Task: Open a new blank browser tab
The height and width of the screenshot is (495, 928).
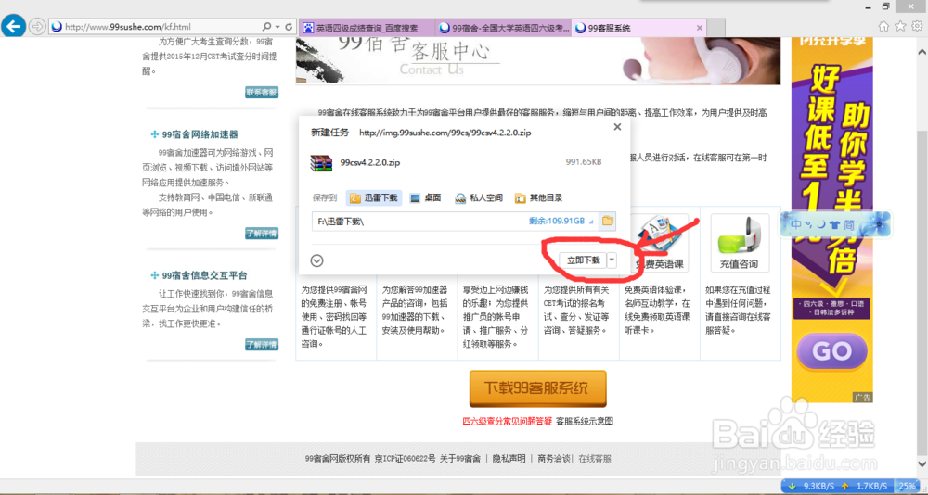Action: coord(716,28)
